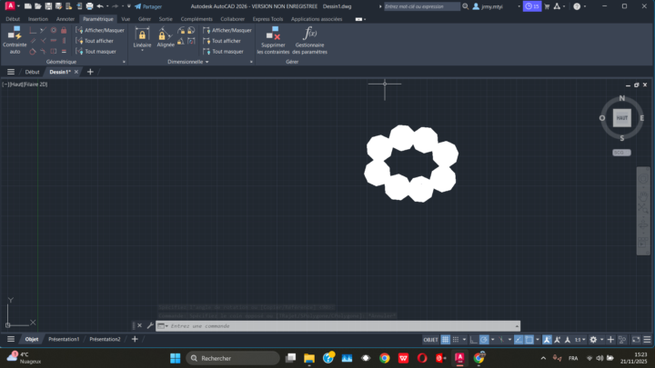Select the Alignée dimensional constraint
The width and height of the screenshot is (655, 368).
(166, 39)
